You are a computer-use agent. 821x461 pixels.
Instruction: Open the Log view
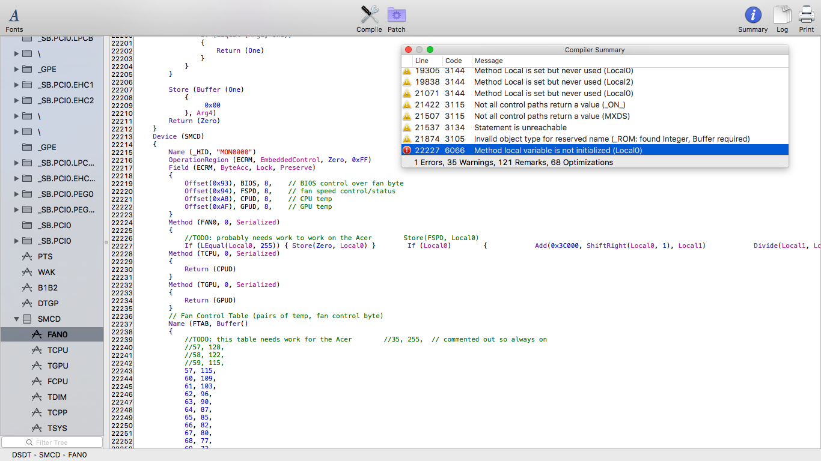tap(782, 19)
